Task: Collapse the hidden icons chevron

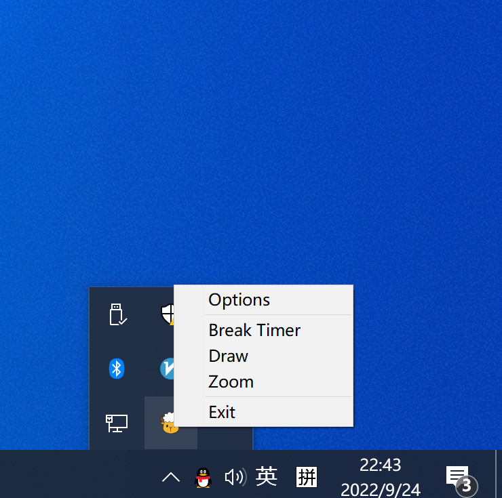Action: click(171, 477)
